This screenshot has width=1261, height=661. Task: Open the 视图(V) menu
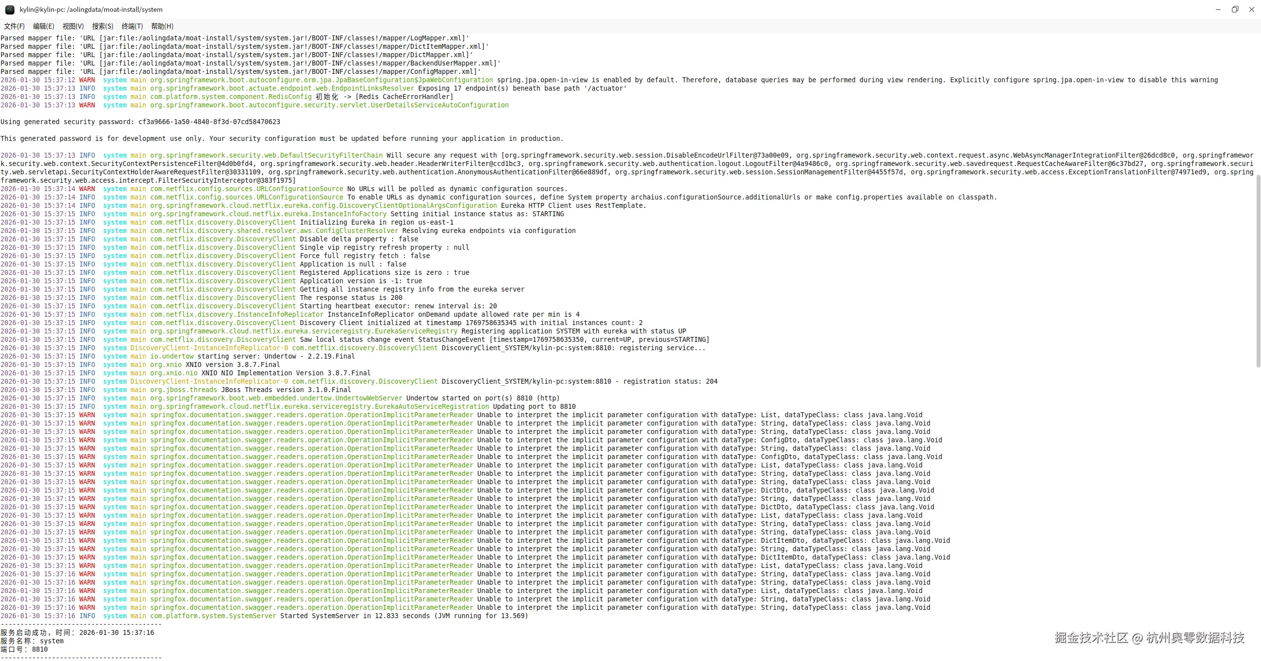pyautogui.click(x=73, y=26)
